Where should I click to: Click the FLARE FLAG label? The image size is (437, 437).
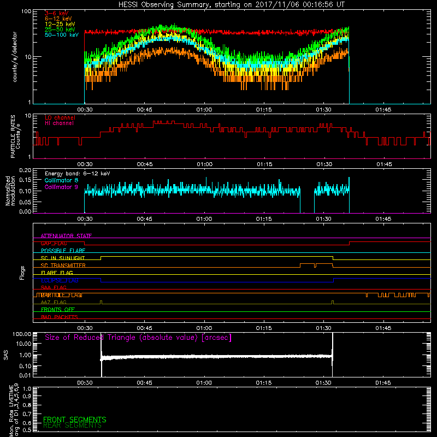coord(57,273)
